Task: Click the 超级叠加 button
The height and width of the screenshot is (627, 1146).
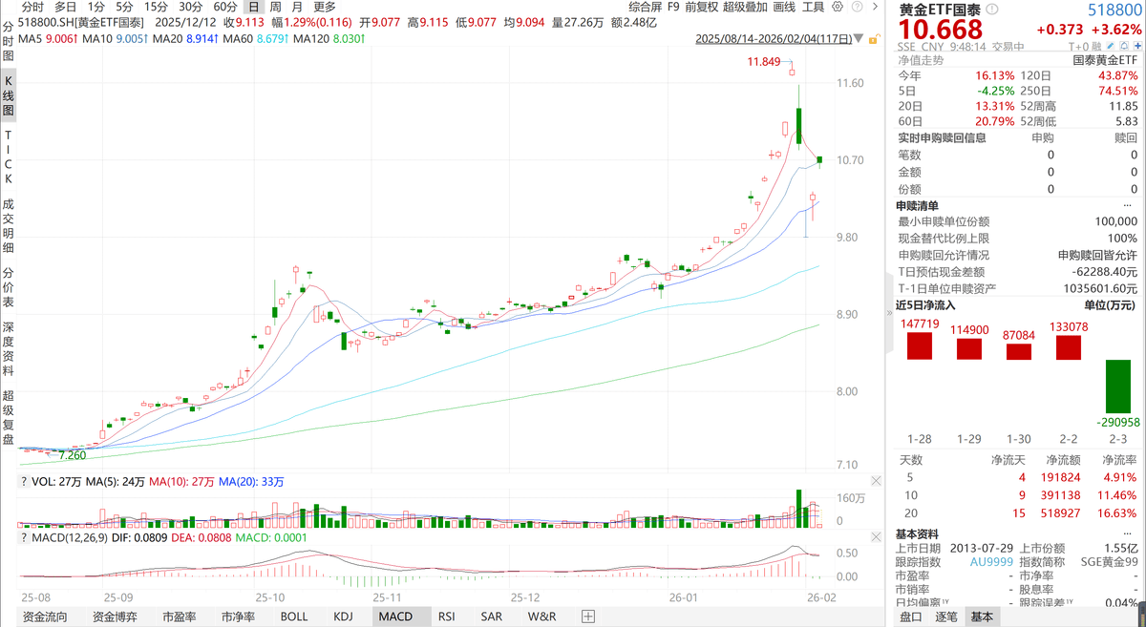Action: coord(744,7)
